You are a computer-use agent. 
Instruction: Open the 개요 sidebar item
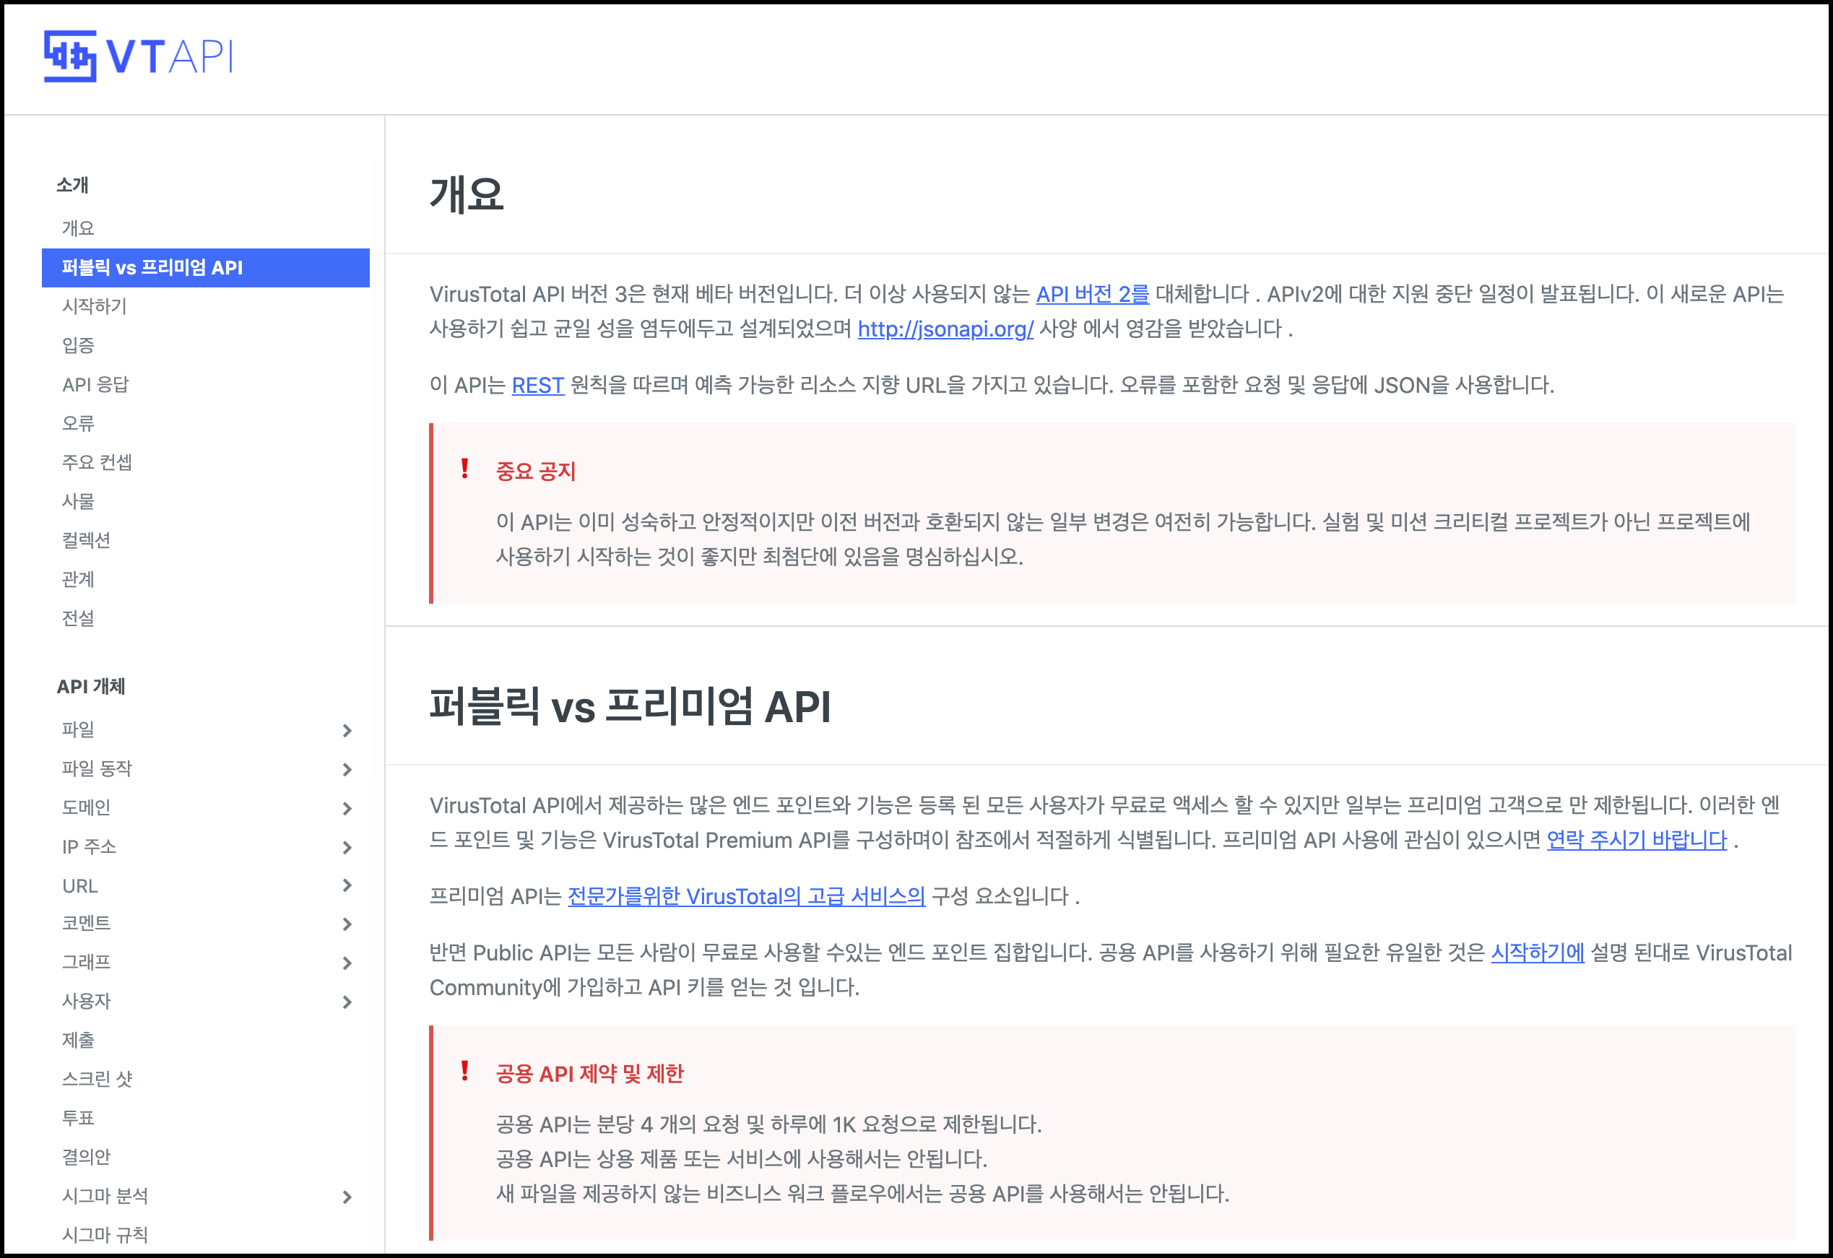click(78, 229)
